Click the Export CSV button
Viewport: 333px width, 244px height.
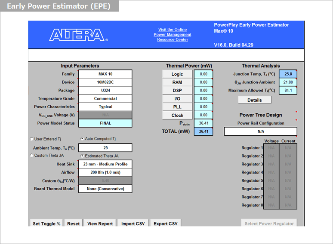[166, 223]
